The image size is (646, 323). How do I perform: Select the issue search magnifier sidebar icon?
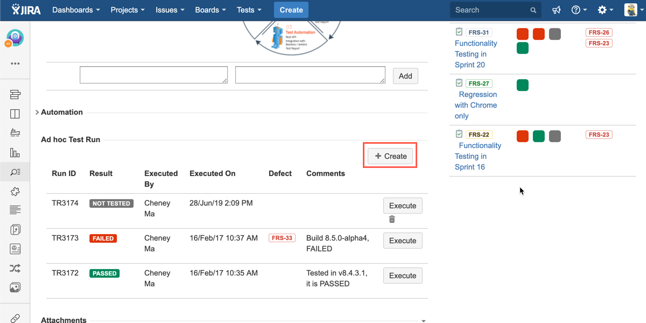pos(15,172)
